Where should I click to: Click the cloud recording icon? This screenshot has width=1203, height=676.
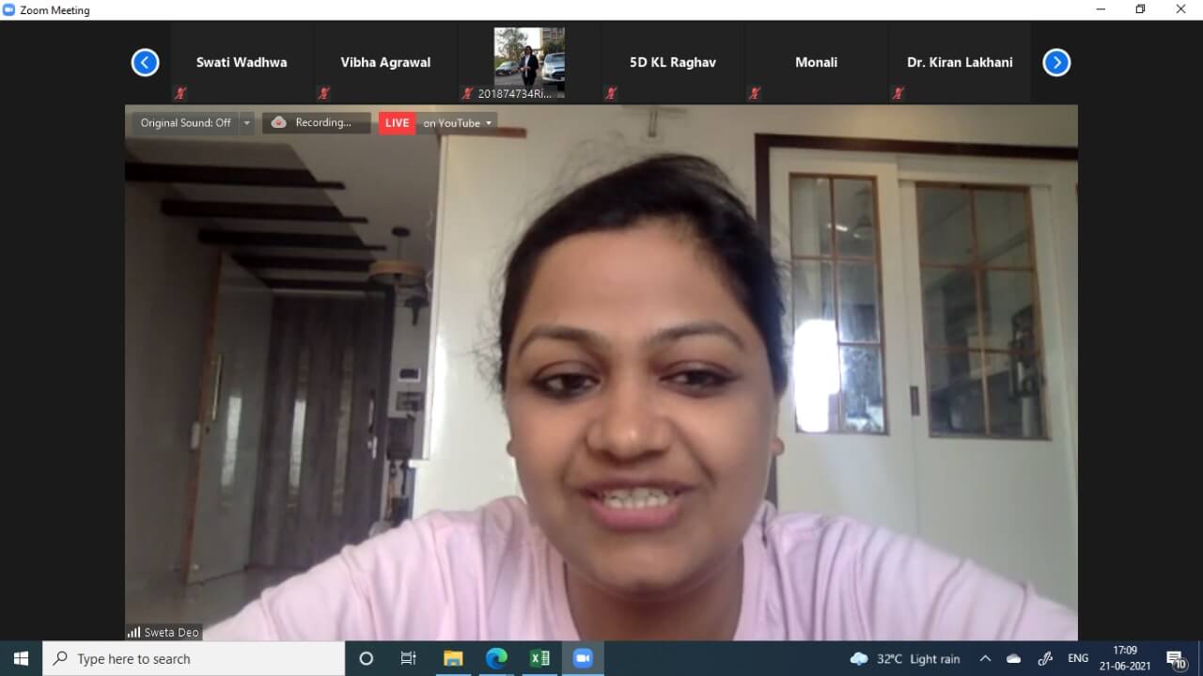pos(278,122)
